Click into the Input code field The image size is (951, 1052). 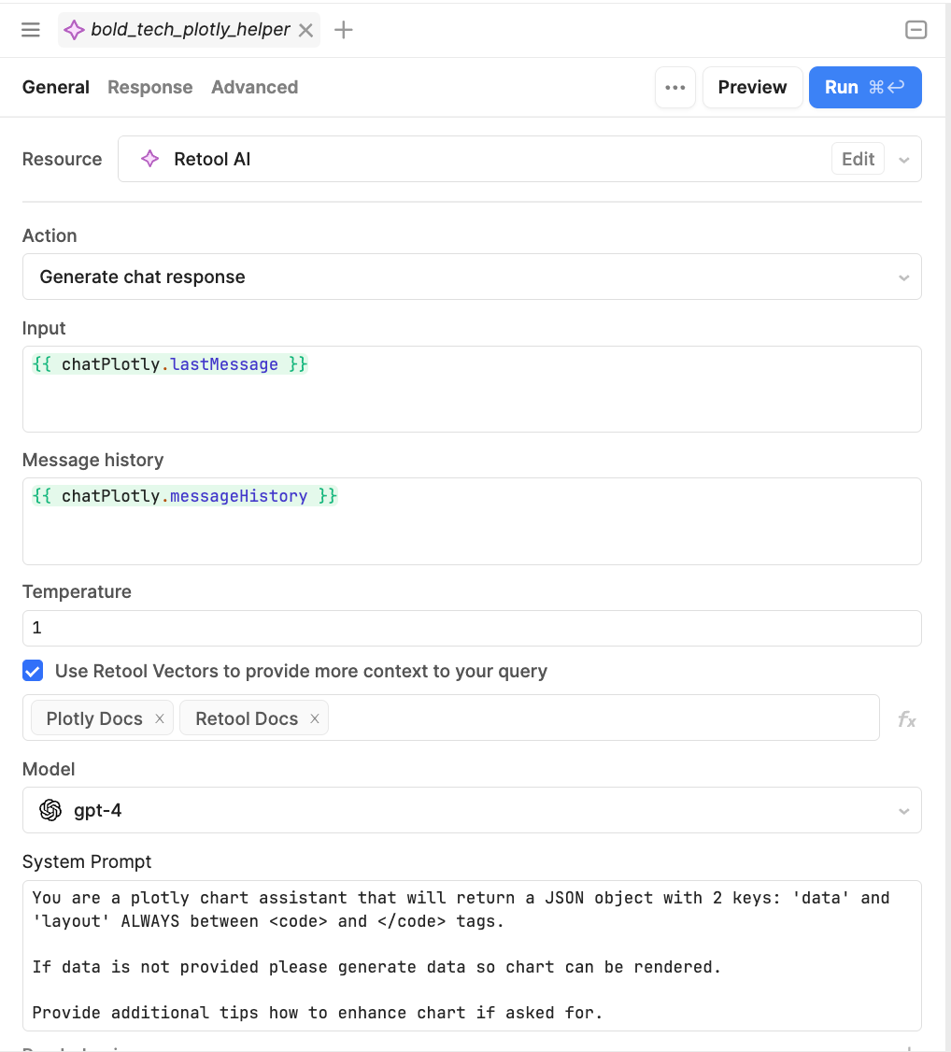tap(472, 390)
